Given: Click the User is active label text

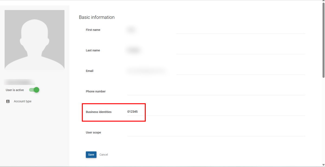Looking at the screenshot, I should pos(15,90).
